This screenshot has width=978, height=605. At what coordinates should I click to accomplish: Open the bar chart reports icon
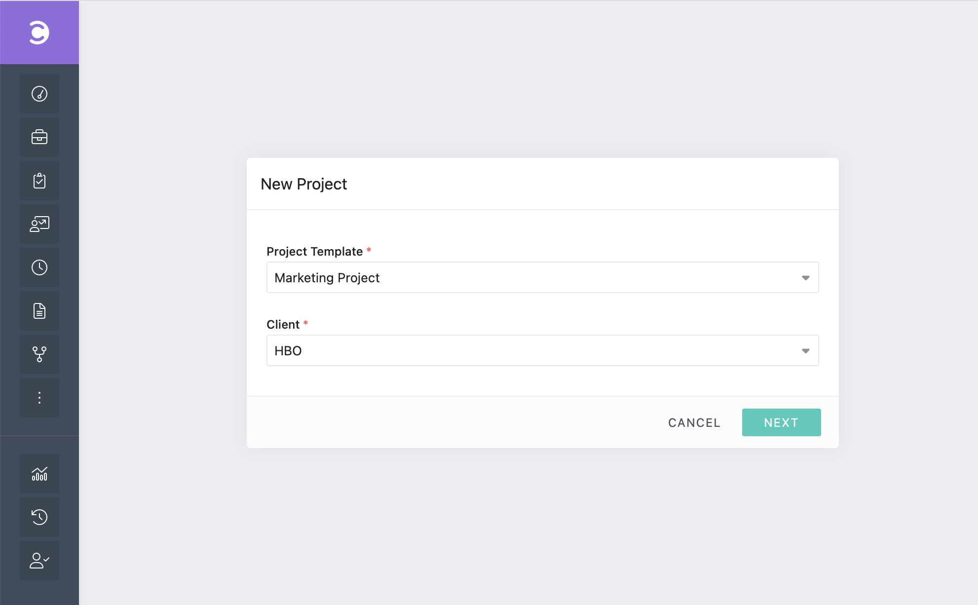click(x=39, y=474)
